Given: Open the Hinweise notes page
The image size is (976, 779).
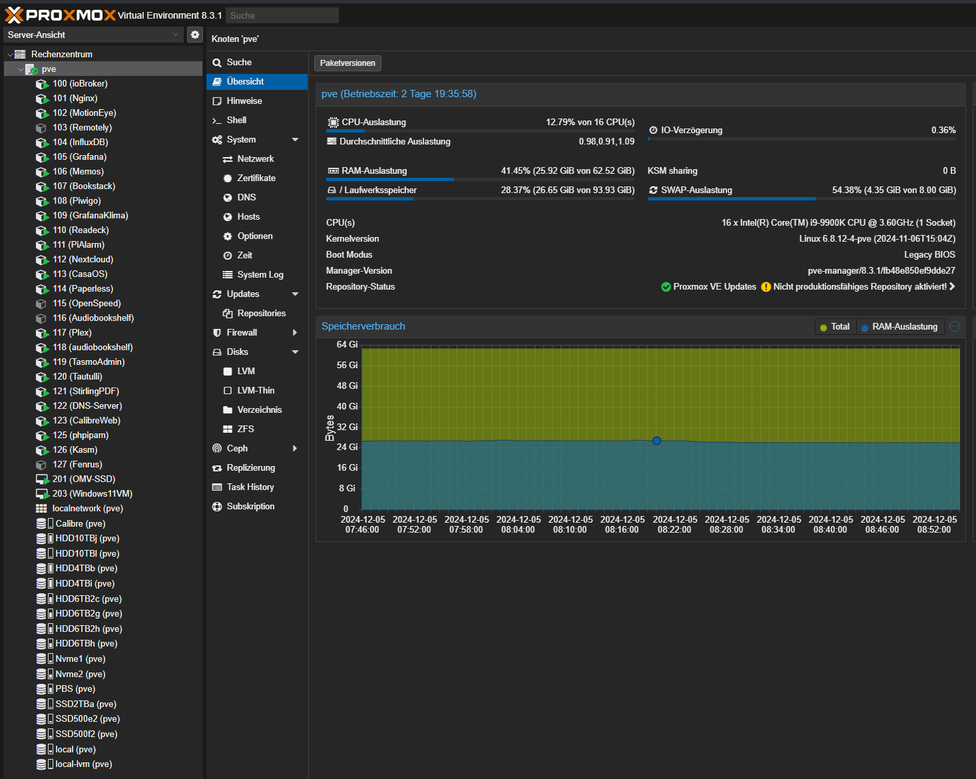Looking at the screenshot, I should tap(257, 101).
